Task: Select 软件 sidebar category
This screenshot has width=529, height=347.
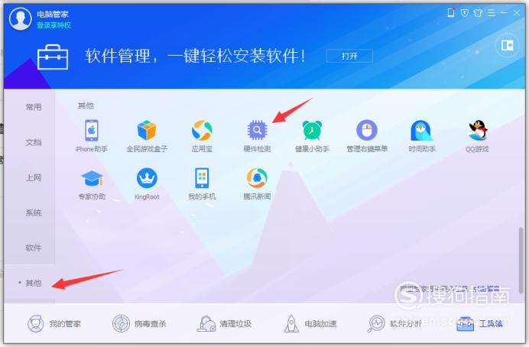Action: 34,248
